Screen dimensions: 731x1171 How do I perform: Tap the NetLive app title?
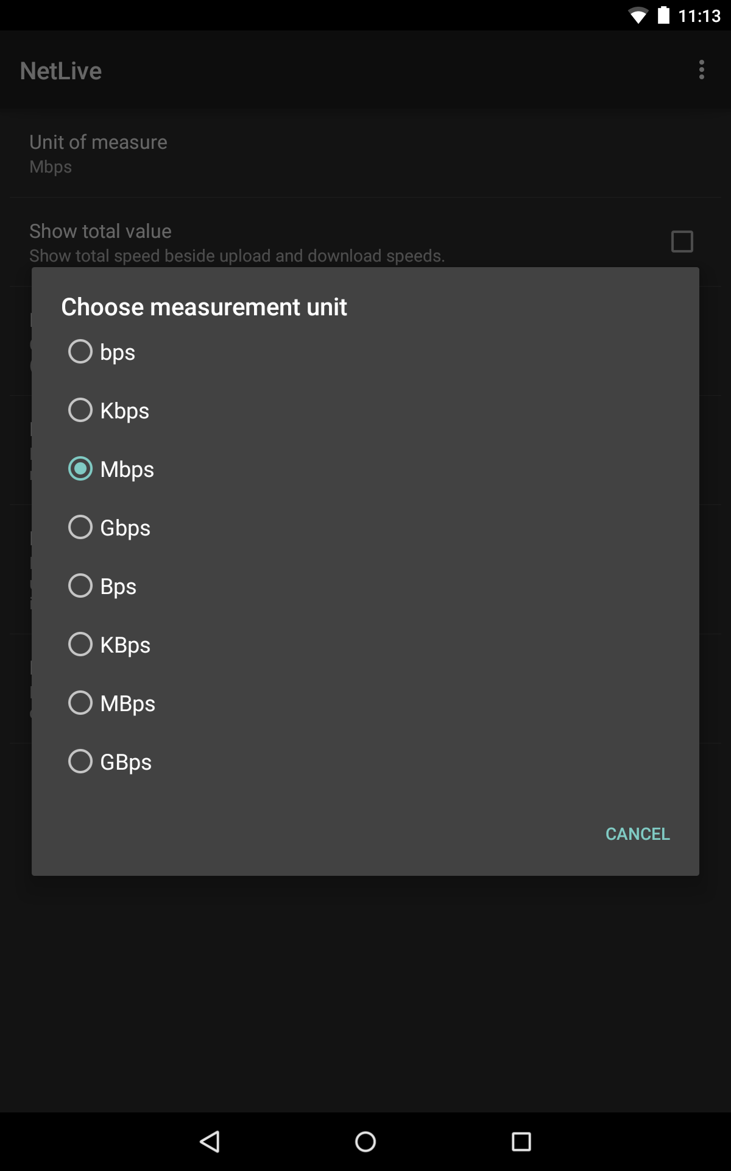[x=61, y=71]
